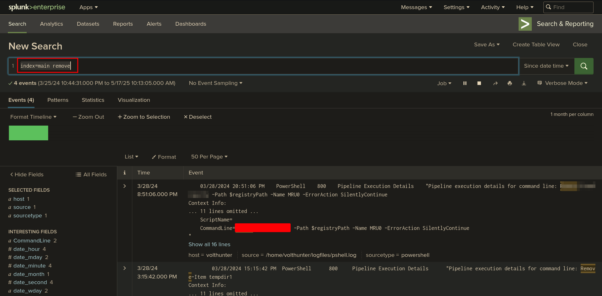Export results with the download icon
The image size is (602, 296).
(524, 83)
